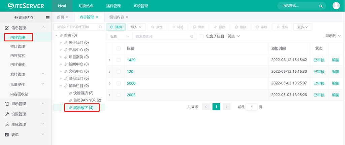Click the sidebar collapse hamburger icon
The width and height of the screenshot is (345, 145).
(48, 17)
